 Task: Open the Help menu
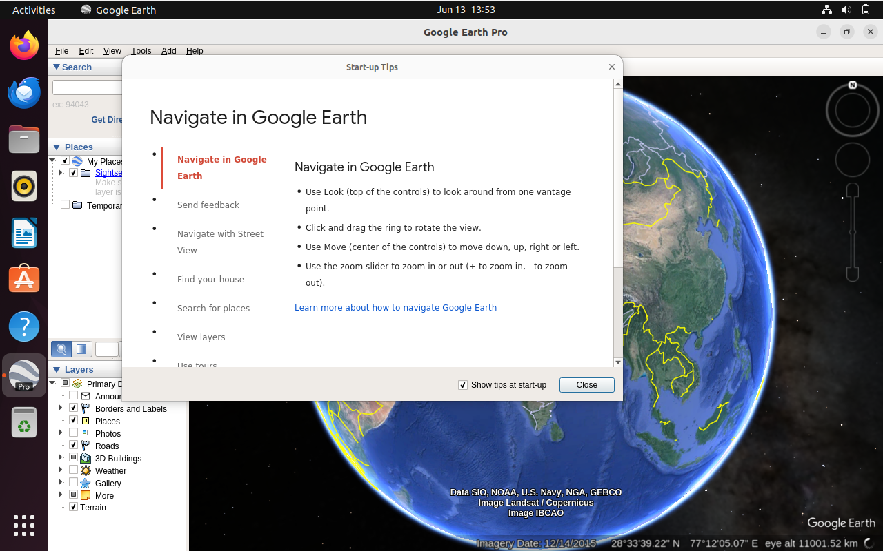195,51
